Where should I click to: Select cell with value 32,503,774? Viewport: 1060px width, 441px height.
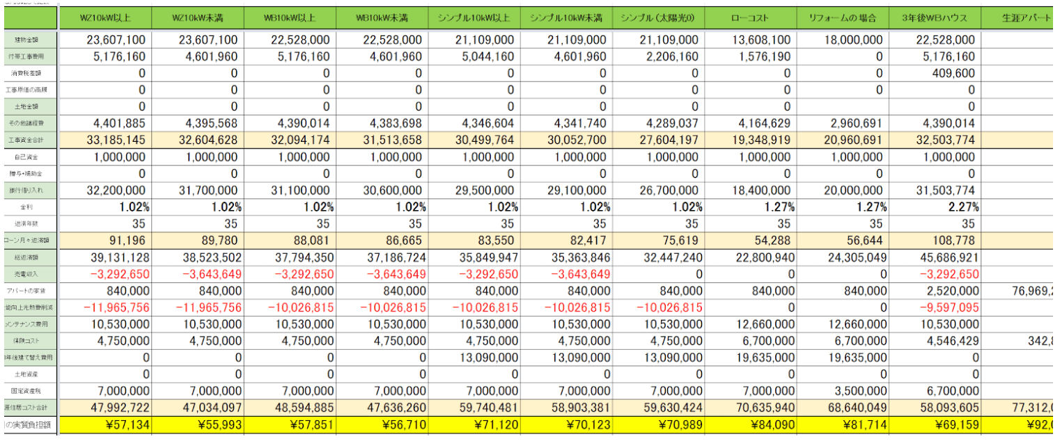(934, 140)
